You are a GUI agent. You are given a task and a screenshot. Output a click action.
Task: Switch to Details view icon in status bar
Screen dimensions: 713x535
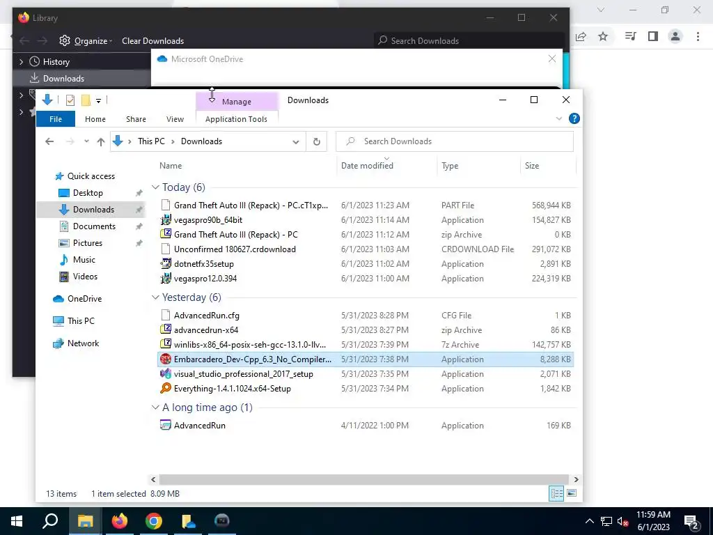coord(556,494)
